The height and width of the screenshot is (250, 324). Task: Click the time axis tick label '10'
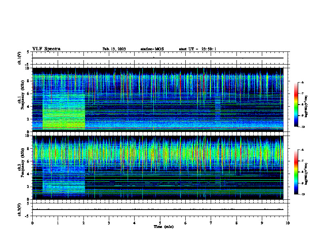(x=288, y=223)
